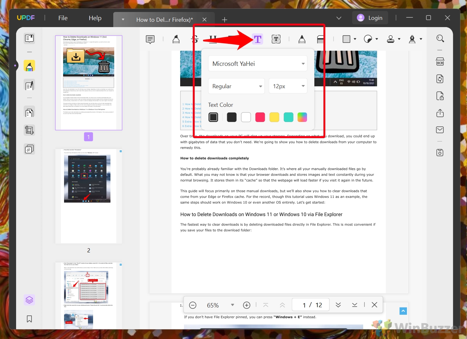Run OCR text recognition
Viewport: 467px width, 339px height.
pyautogui.click(x=440, y=61)
